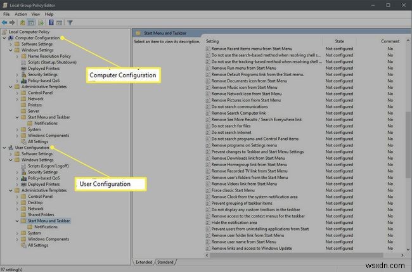
Task: Click All Settings icon under Computer Configuration
Action: (23, 141)
